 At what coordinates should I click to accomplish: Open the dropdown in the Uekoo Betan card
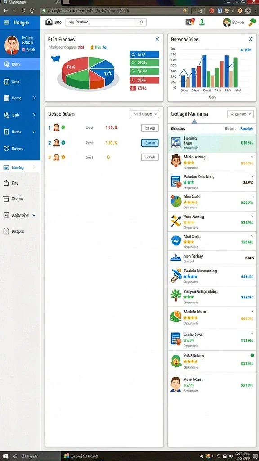pyautogui.click(x=144, y=114)
